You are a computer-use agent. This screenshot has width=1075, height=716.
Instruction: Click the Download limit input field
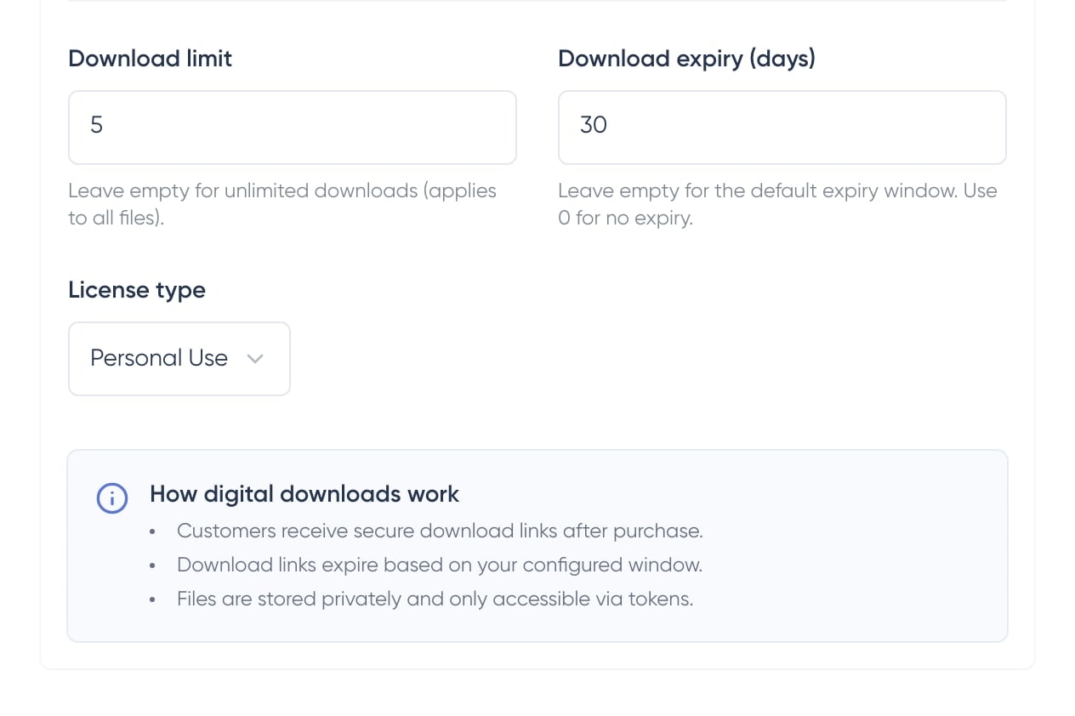tap(292, 128)
